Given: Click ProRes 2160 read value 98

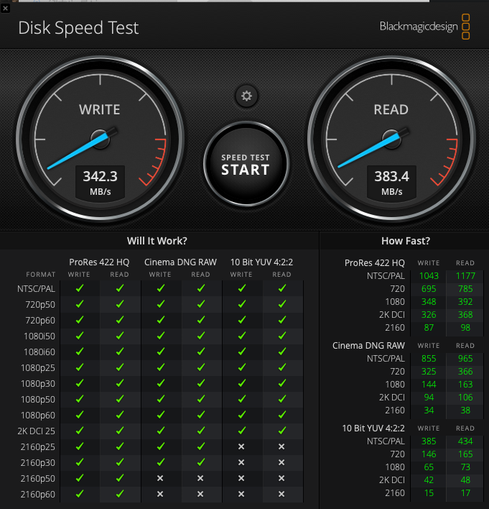Looking at the screenshot, I should [465, 328].
